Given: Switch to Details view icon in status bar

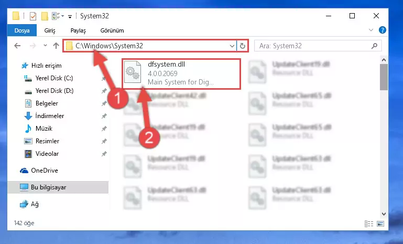Looking at the screenshot, I should [x=369, y=224].
